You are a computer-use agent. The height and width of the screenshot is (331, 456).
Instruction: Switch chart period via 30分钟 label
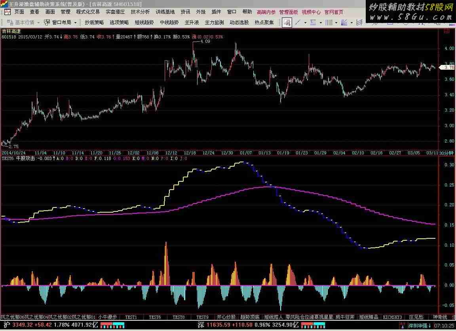[446, 153]
